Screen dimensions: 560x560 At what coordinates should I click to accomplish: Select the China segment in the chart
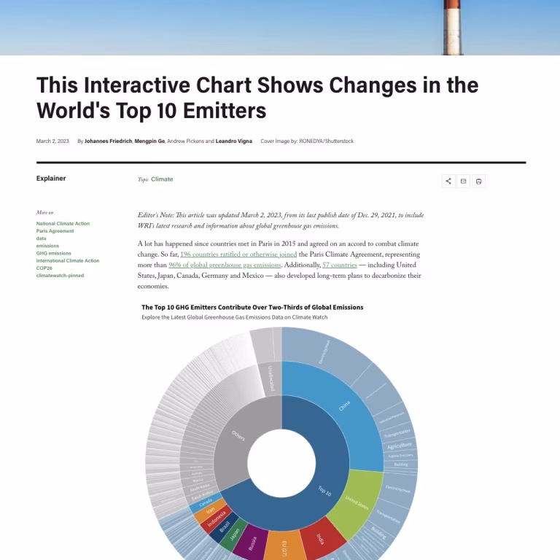pyautogui.click(x=343, y=408)
